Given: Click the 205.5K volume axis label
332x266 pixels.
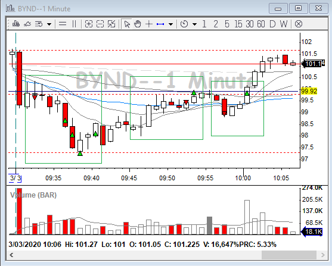Looking at the screenshot, I should point(312,199).
